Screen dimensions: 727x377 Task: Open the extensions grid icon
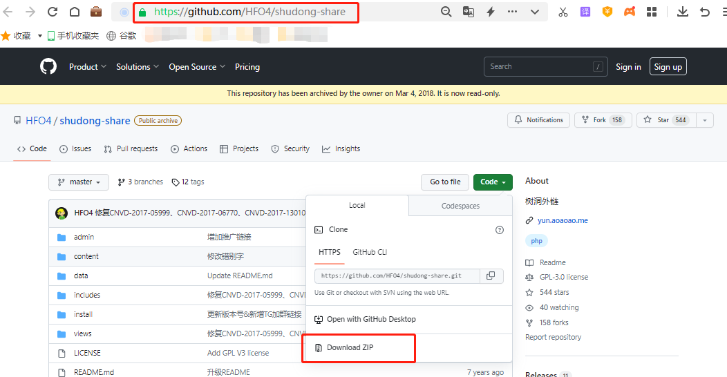(652, 12)
